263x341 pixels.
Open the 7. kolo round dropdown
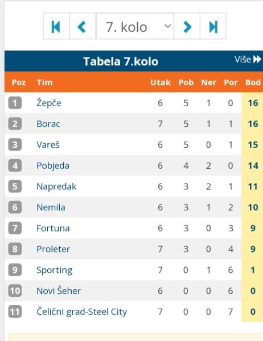pyautogui.click(x=135, y=26)
